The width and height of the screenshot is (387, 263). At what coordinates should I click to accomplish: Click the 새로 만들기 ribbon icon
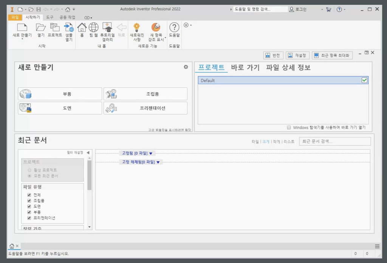click(22, 27)
